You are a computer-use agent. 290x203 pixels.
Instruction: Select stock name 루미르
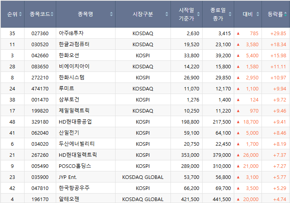(66, 88)
